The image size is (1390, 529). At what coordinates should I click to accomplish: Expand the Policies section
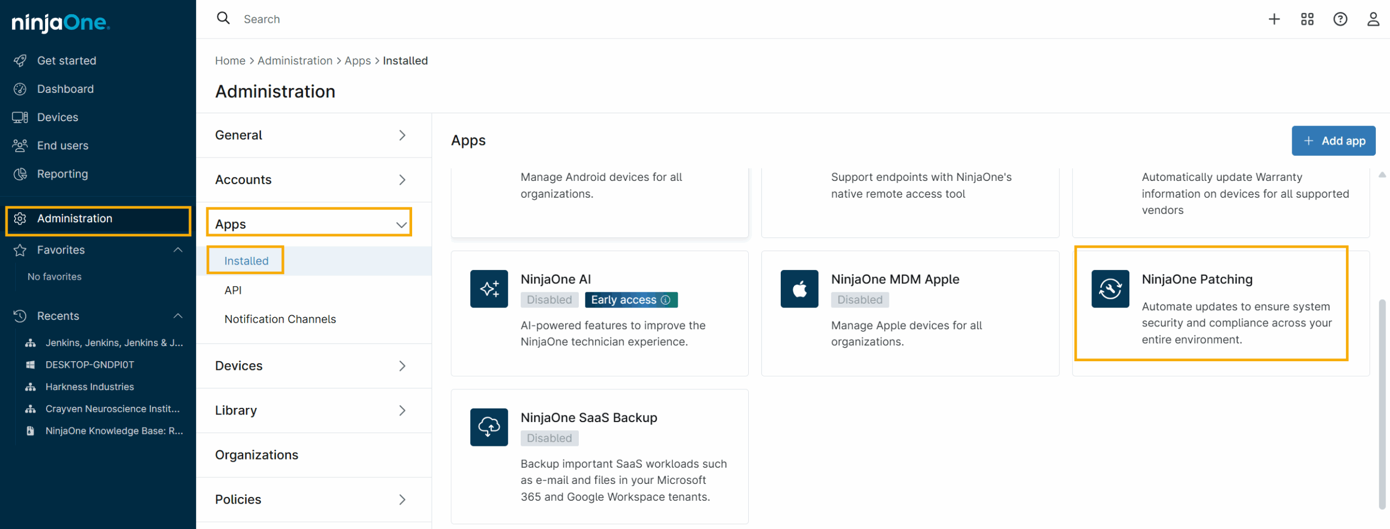[x=401, y=500]
